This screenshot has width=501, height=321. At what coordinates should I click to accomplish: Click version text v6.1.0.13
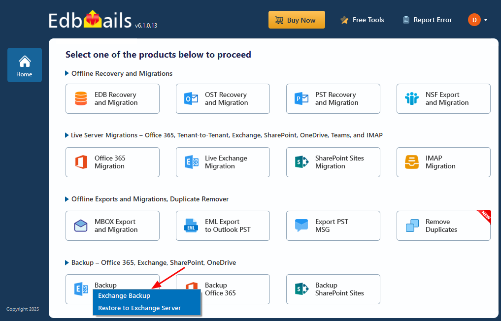(x=146, y=26)
